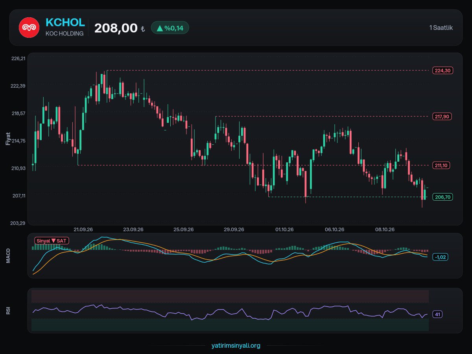Click the 203,29 price axis label
This screenshot has width=472, height=354.
click(18, 223)
